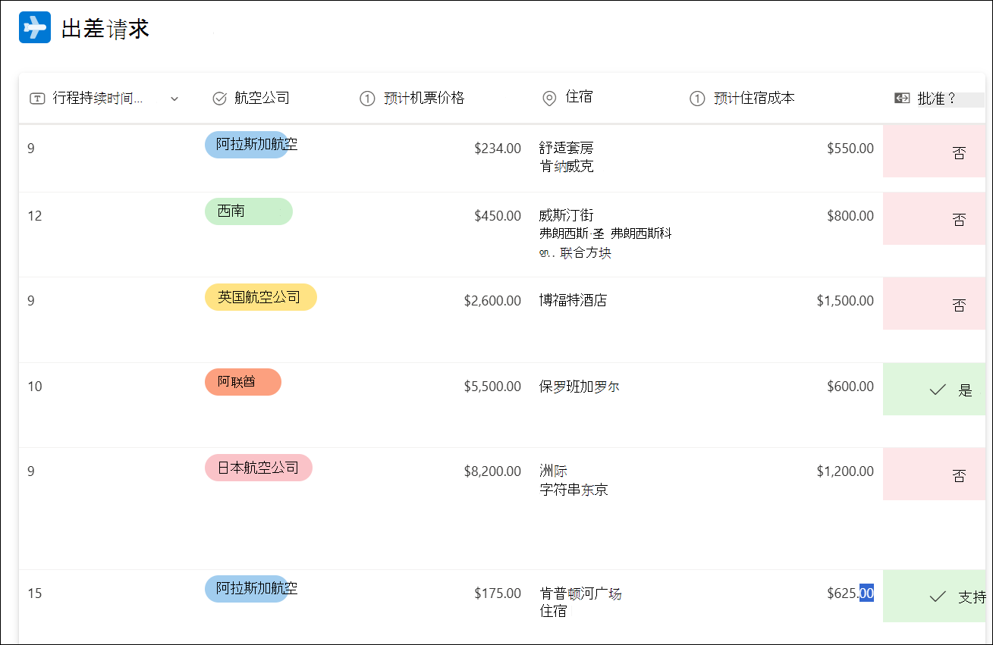
Task: Click the 字符串东京 location text
Action: (x=573, y=490)
